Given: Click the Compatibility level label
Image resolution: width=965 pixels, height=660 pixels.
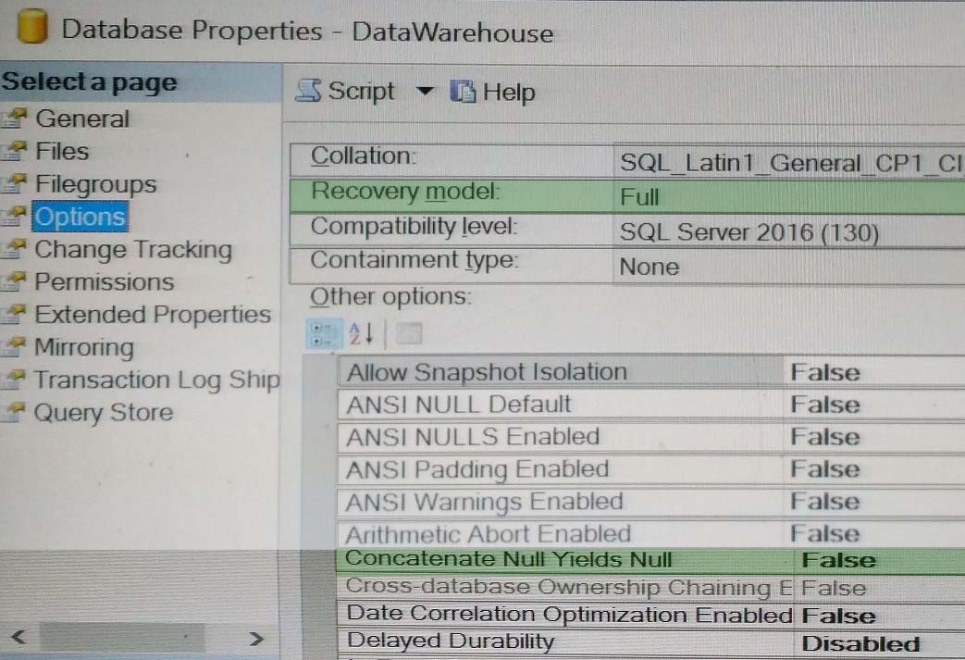Looking at the screenshot, I should (x=414, y=227).
